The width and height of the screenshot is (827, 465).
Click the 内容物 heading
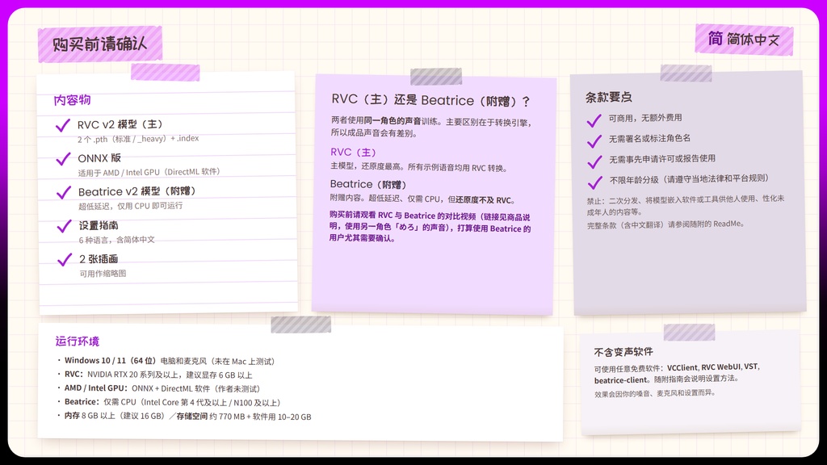coord(72,100)
